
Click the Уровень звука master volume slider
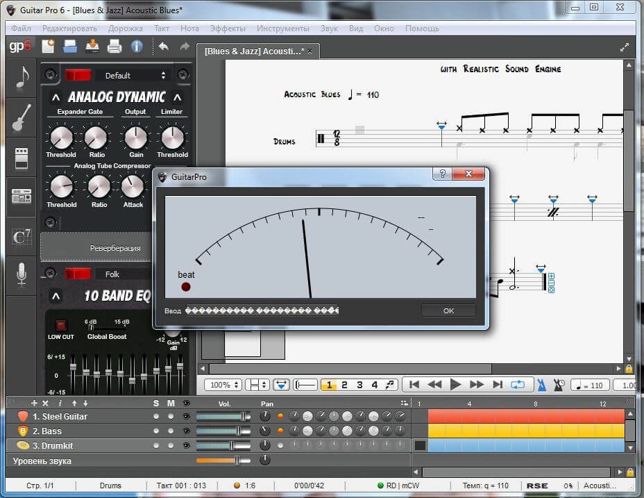(223, 460)
